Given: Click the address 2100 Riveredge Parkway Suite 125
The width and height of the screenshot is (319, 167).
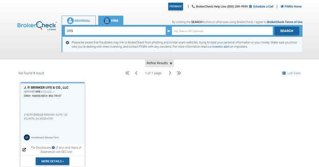Looking at the screenshot, I should tap(46, 117).
